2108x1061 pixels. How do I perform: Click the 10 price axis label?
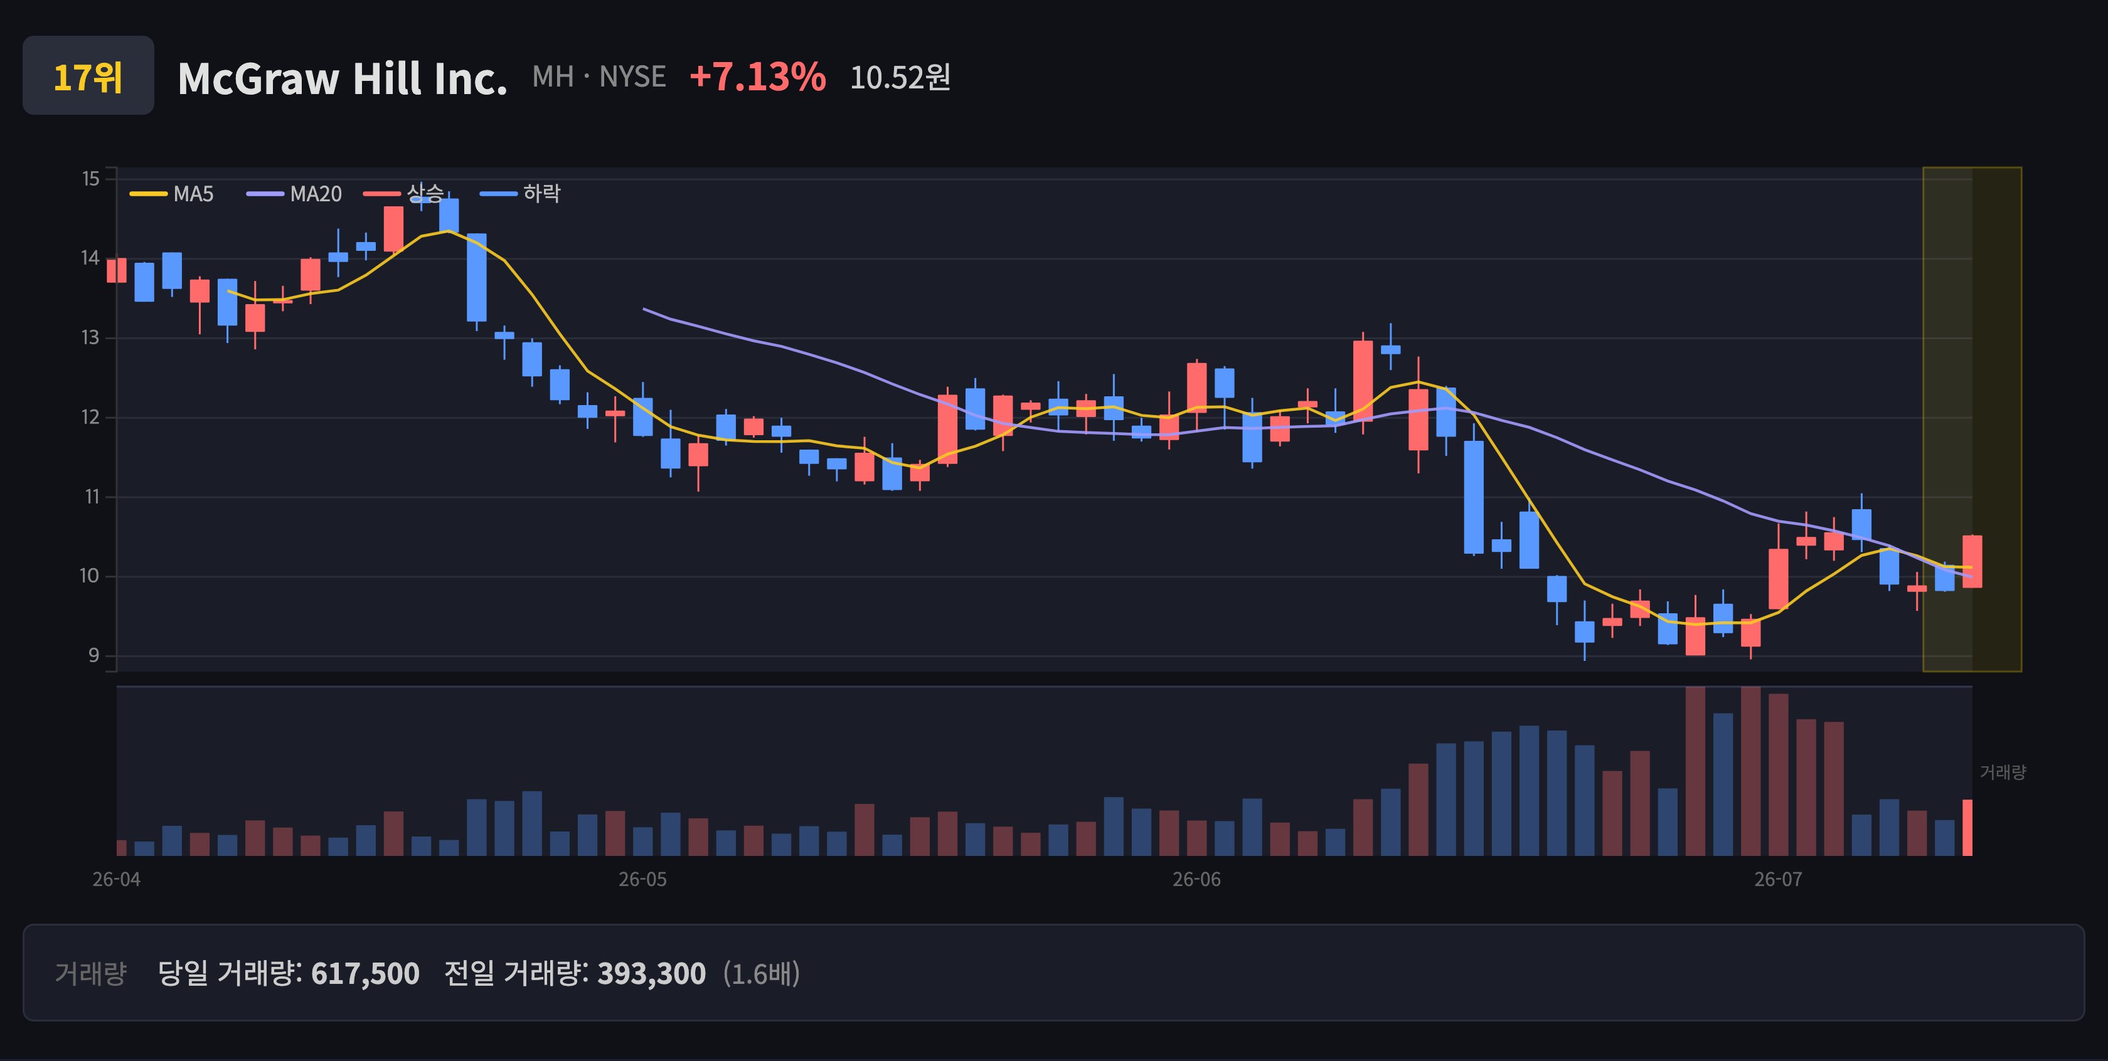89,575
